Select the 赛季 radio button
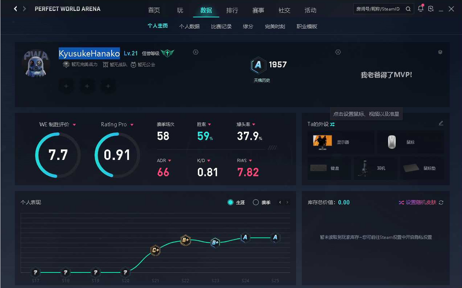 (256, 203)
